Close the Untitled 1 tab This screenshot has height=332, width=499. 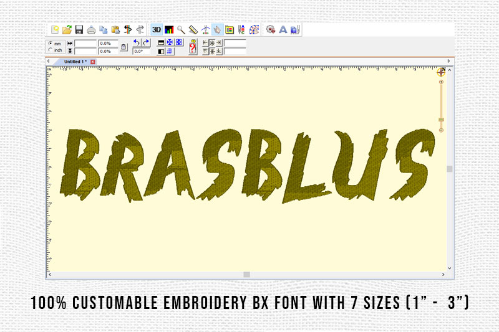pos(92,62)
